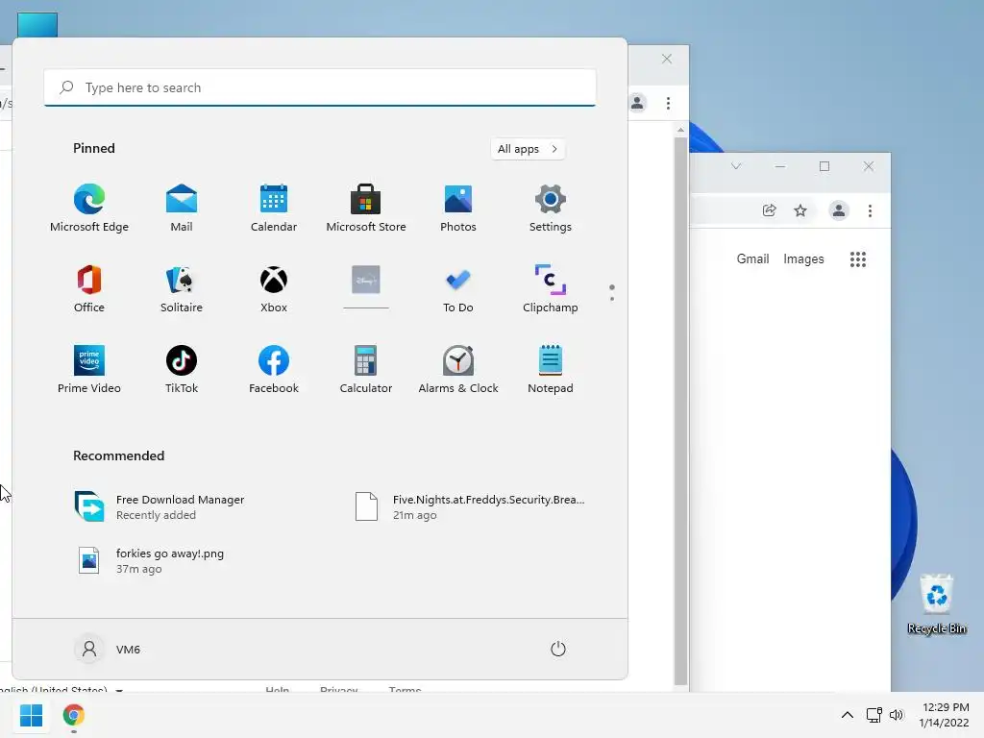Image resolution: width=984 pixels, height=738 pixels.
Task: Show All apps list
Action: point(528,149)
